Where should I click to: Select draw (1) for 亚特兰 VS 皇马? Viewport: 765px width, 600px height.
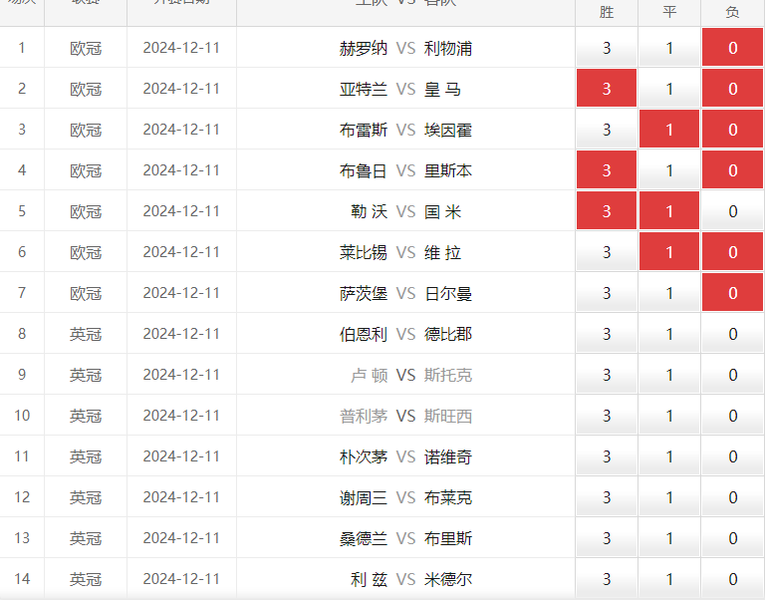pyautogui.click(x=669, y=89)
